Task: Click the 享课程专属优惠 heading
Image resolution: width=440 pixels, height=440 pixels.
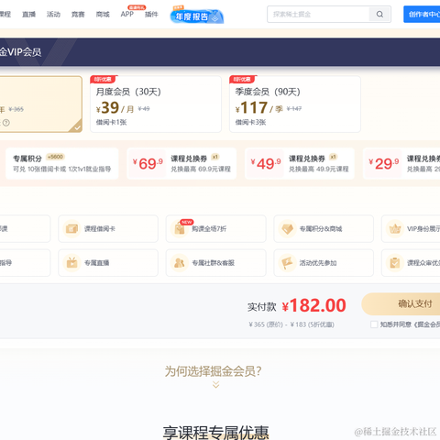Action: click(215, 433)
